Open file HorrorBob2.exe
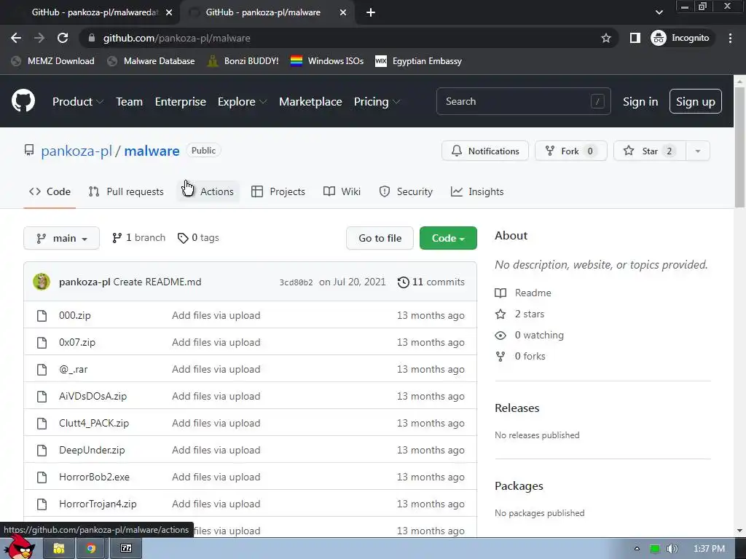The image size is (746, 559). [94, 477]
